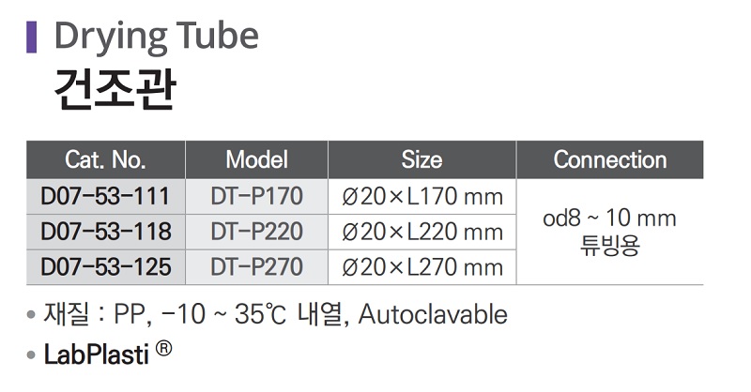
Task: Click the Ø20×L220 mm size cell
Action: coord(422,232)
